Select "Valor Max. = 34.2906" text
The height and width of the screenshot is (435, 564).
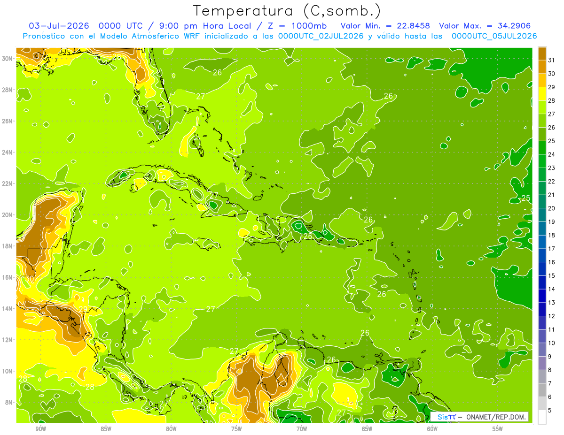(x=485, y=26)
